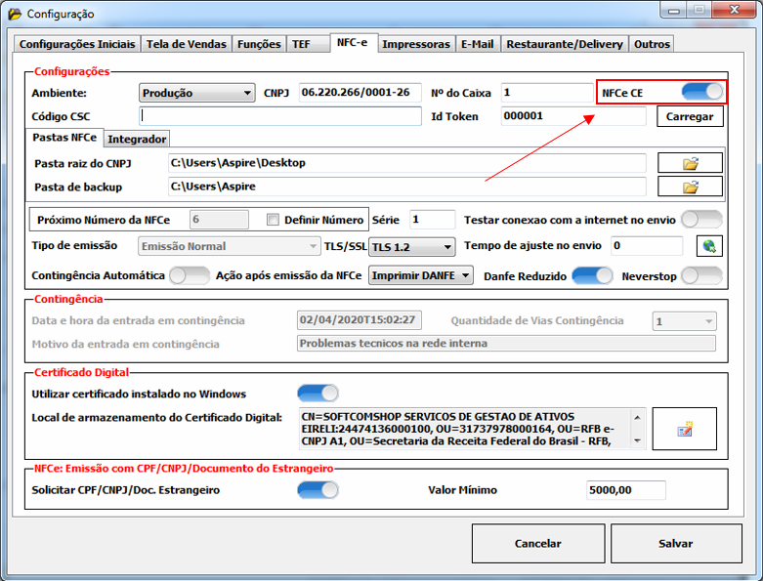The image size is (763, 581).
Task: Switch to the Impressoras tab
Action: coord(416,44)
